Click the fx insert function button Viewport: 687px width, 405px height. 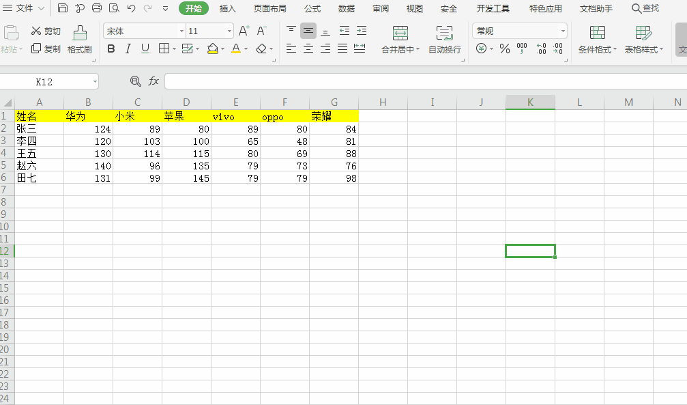154,81
